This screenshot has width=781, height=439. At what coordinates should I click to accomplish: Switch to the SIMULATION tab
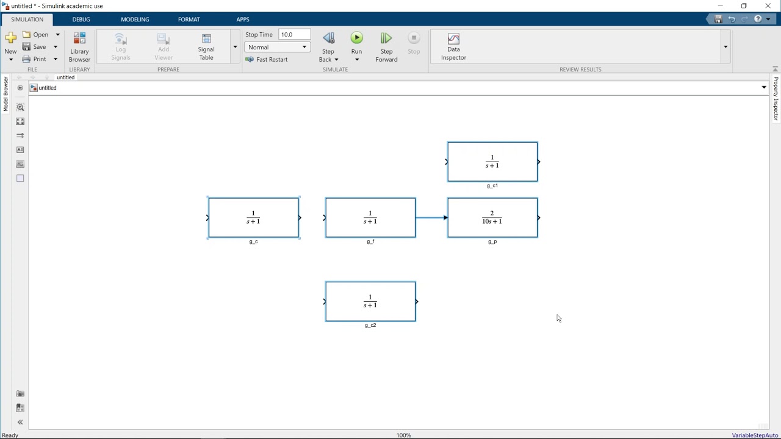coord(27,20)
